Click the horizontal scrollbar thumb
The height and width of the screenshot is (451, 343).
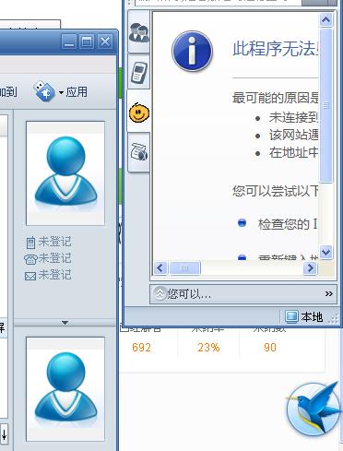pos(184,268)
